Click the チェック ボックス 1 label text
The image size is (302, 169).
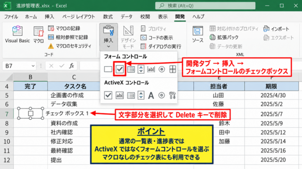coord(67,114)
